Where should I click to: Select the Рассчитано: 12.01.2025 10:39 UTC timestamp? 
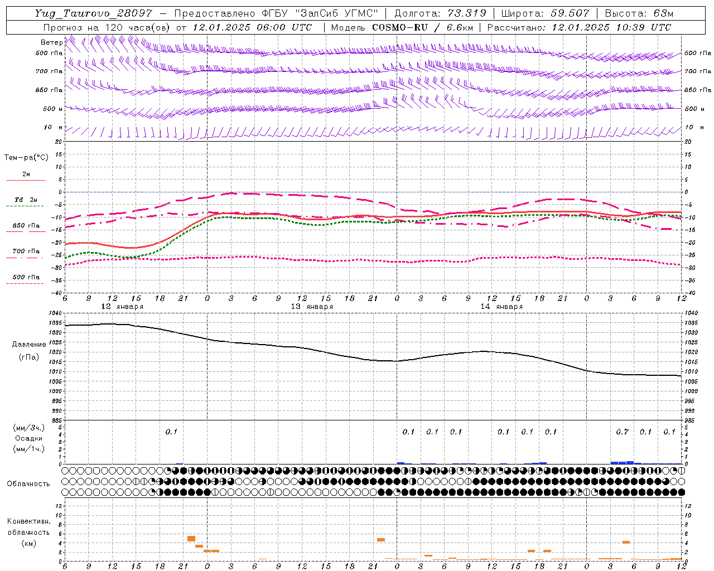579,27
